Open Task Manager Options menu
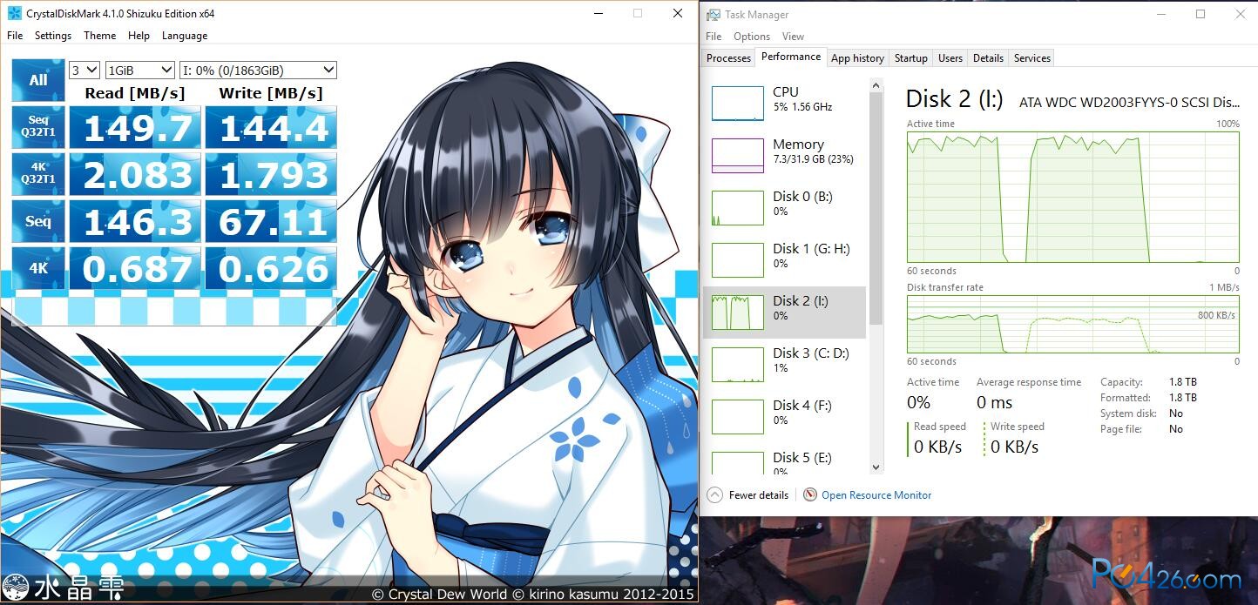The height and width of the screenshot is (605, 1258). (x=752, y=37)
